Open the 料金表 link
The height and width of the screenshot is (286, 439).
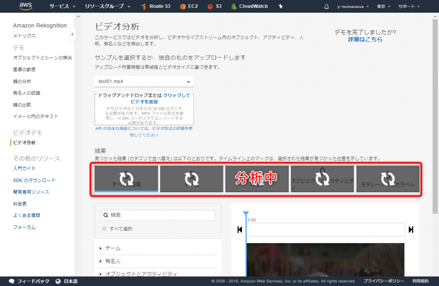pos(20,204)
